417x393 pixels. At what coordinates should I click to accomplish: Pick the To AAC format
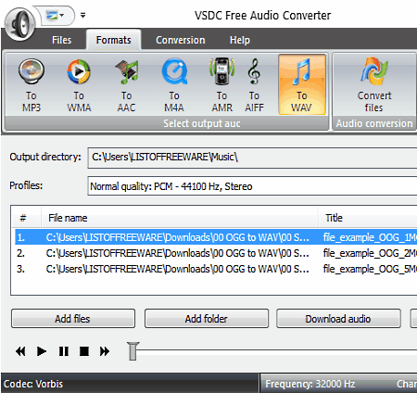click(x=126, y=85)
